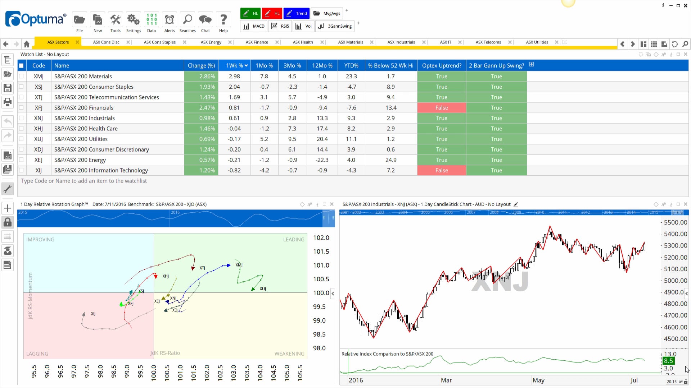Click the info icon on watchlist panel
The height and width of the screenshot is (388, 691).
[671, 54]
